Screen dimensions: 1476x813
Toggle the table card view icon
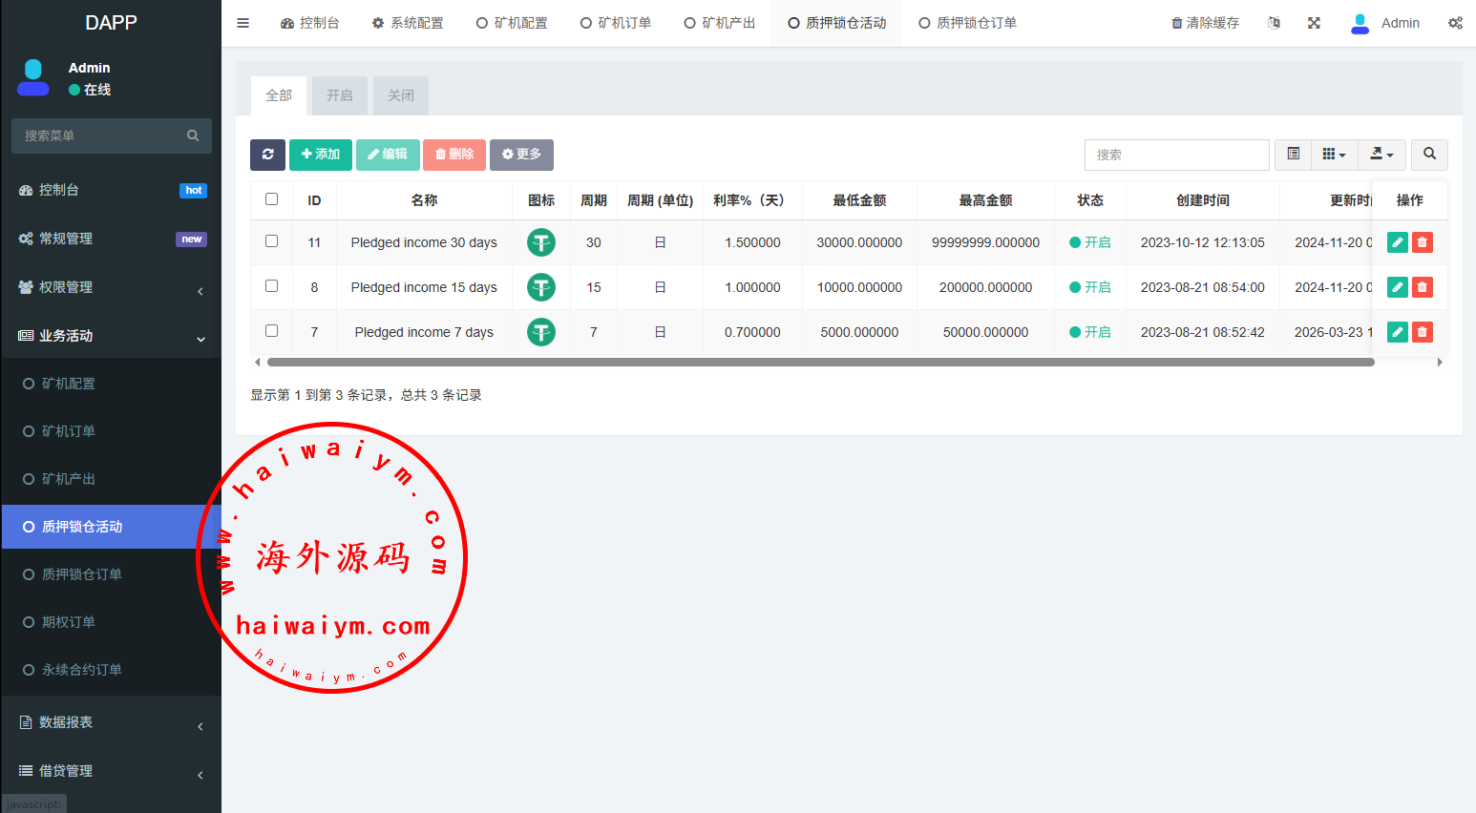1294,155
